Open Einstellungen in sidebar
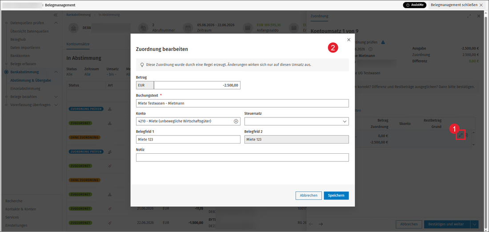 pos(16,225)
